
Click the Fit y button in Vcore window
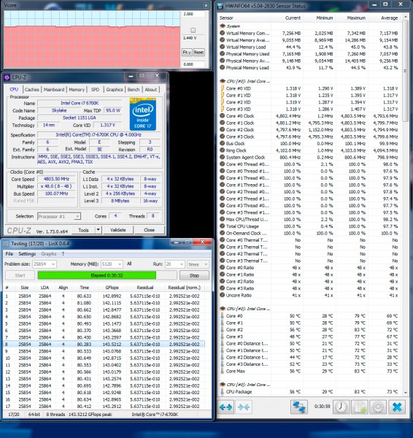coord(187,52)
